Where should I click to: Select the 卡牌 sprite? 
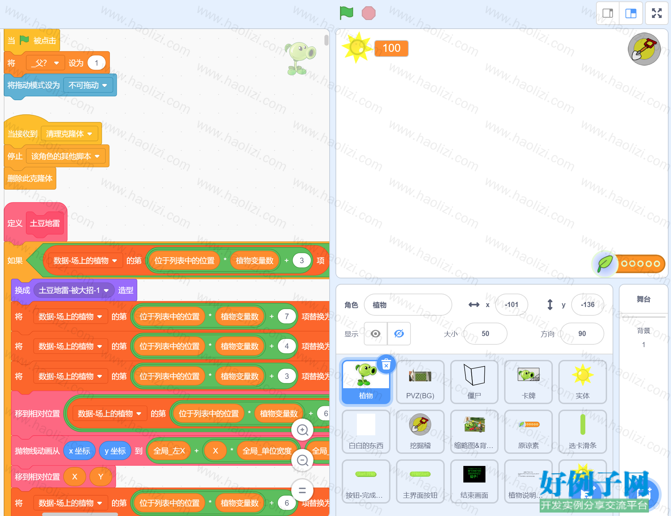[x=528, y=382]
